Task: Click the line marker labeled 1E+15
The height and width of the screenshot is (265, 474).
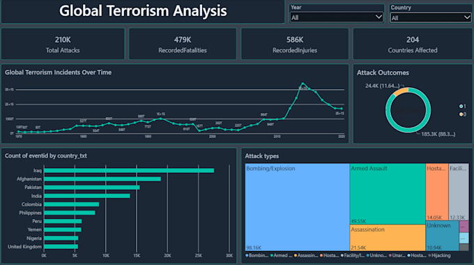Action: (161, 119)
